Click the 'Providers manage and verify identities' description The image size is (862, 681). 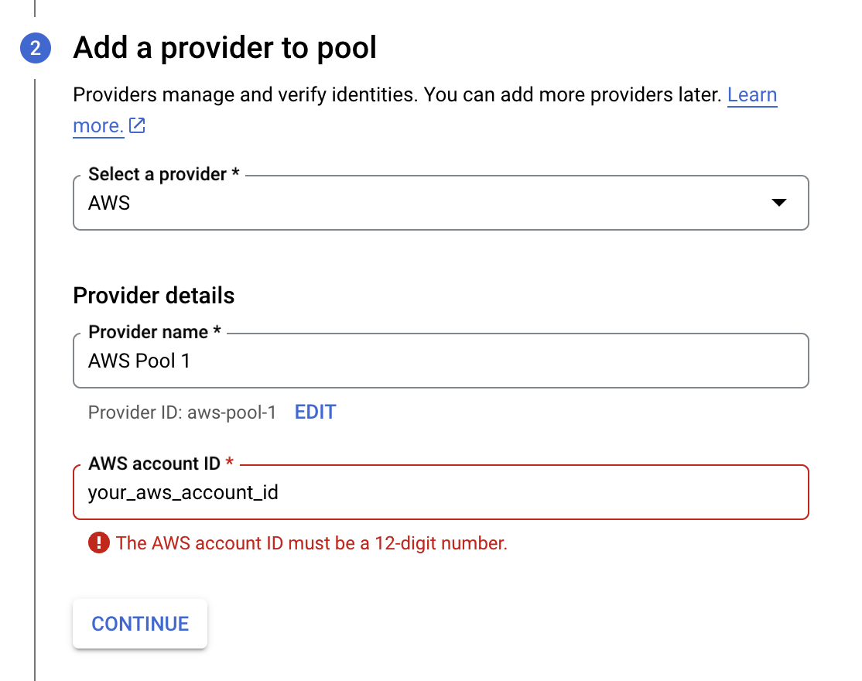click(x=399, y=95)
